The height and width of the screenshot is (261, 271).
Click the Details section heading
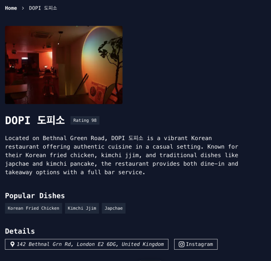click(x=20, y=231)
